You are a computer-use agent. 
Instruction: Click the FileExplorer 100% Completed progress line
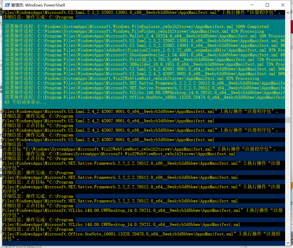click(137, 26)
